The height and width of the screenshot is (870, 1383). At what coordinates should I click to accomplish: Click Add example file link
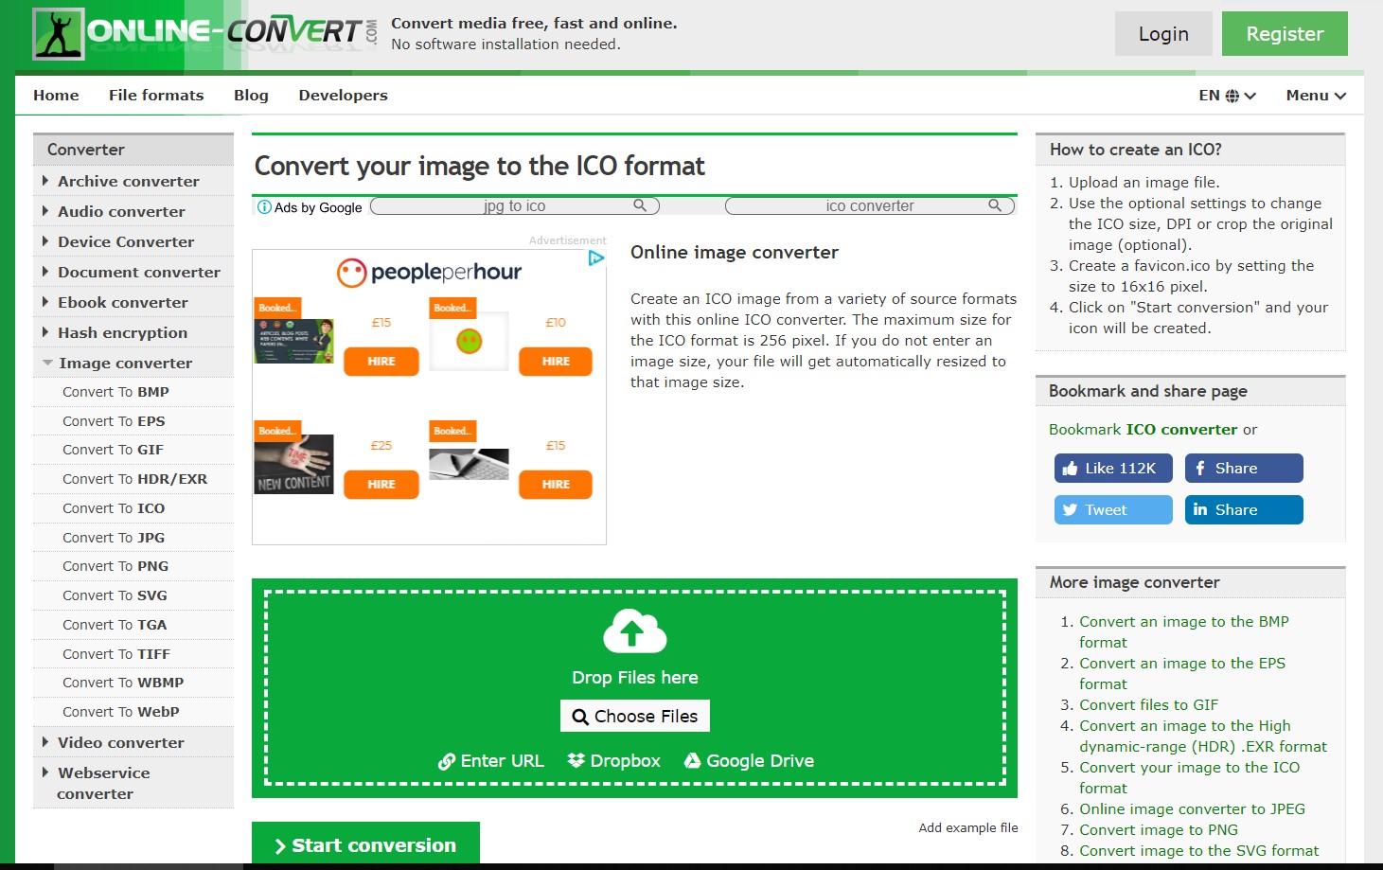[967, 827]
